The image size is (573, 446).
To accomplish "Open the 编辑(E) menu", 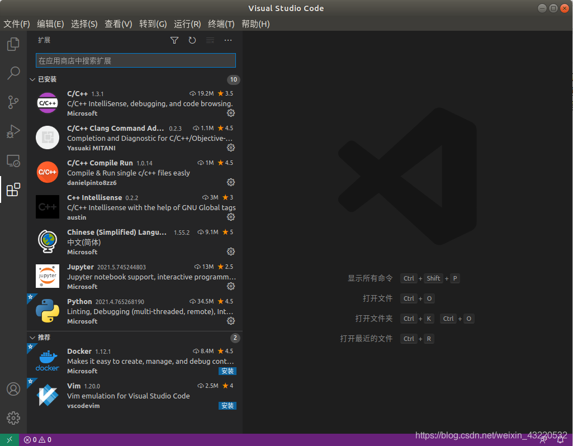I will 50,24.
